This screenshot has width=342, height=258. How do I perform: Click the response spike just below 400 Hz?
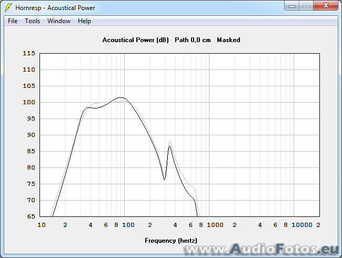[169, 146]
